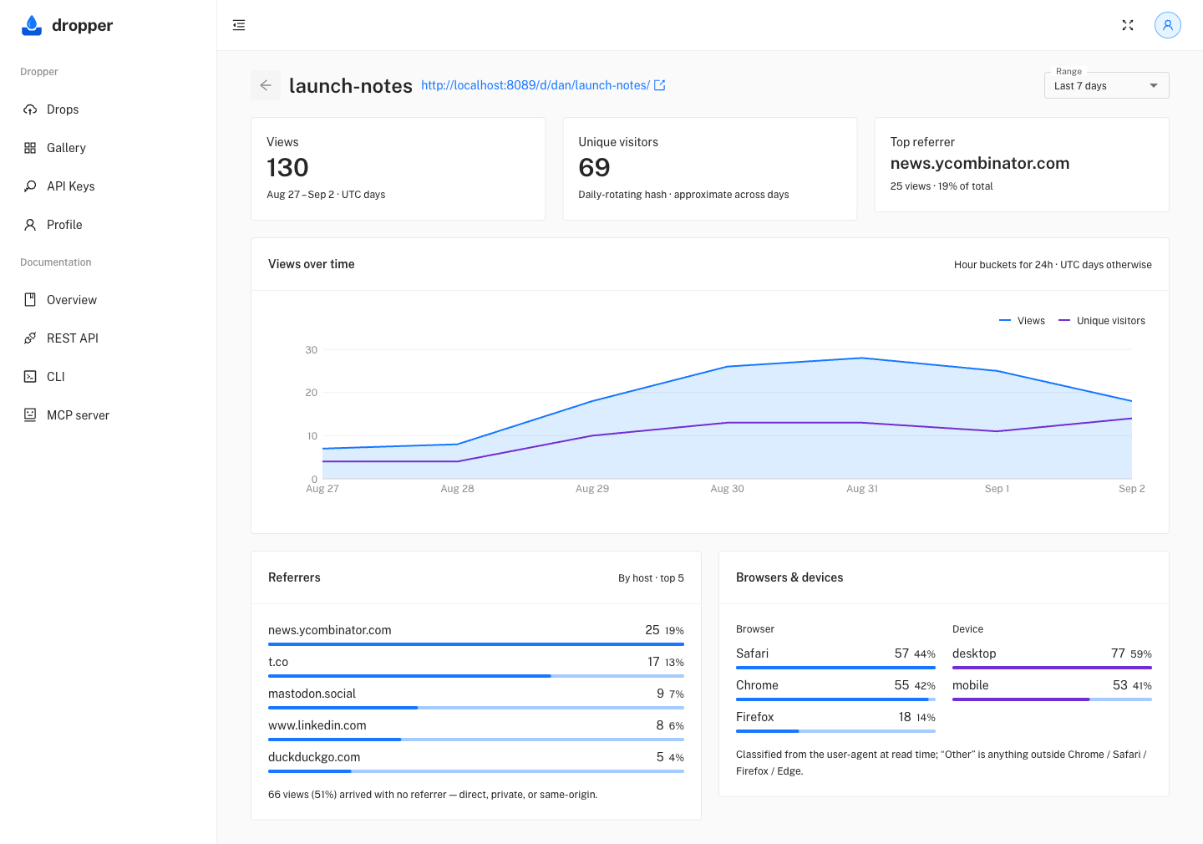Select the t.co referrer row label
The image size is (1203, 844).
[278, 662]
